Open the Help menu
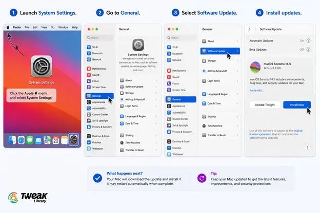The height and width of the screenshot is (213, 320). (x=75, y=27)
